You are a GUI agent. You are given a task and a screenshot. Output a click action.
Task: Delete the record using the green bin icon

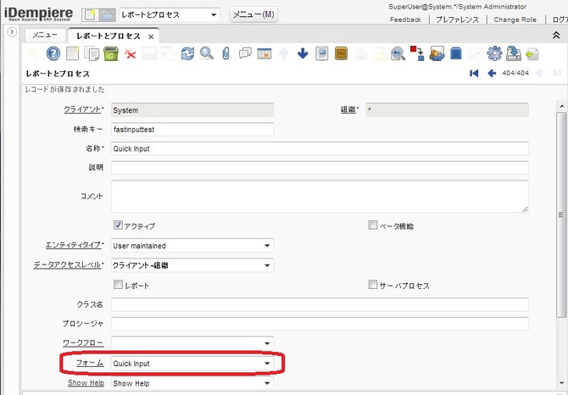click(111, 53)
